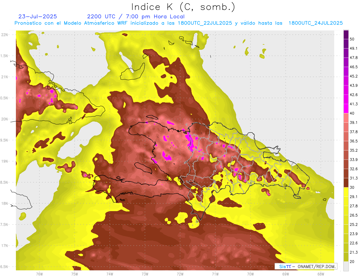The image size is (360, 278).
Task: Click color bar value '37.8'
Action: coord(353,132)
